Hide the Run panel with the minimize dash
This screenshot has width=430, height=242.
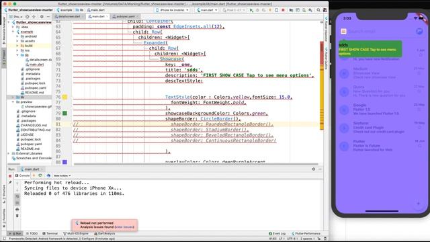[320, 169]
